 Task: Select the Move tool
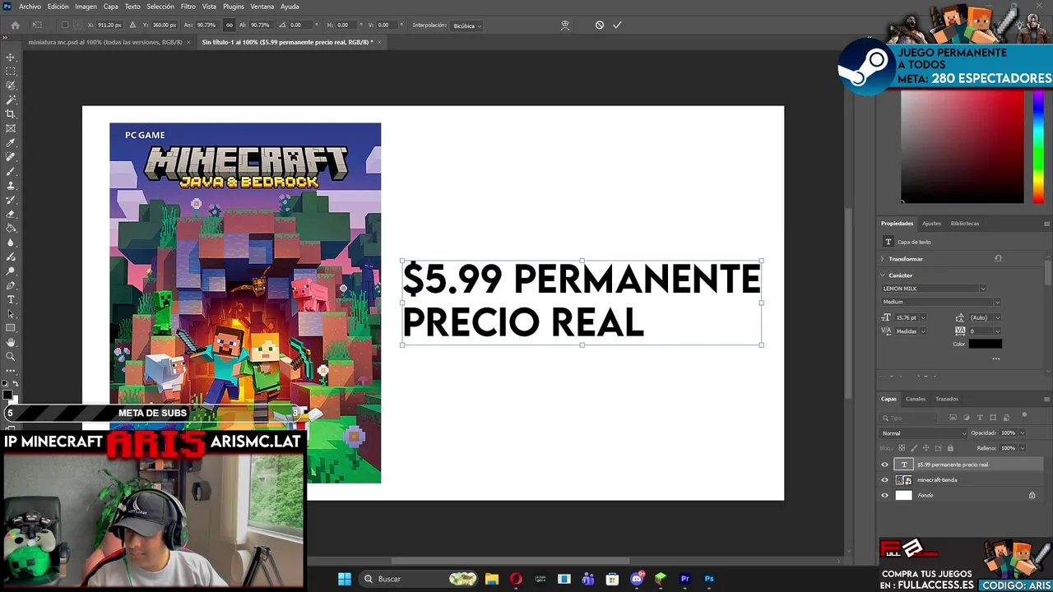[x=11, y=58]
